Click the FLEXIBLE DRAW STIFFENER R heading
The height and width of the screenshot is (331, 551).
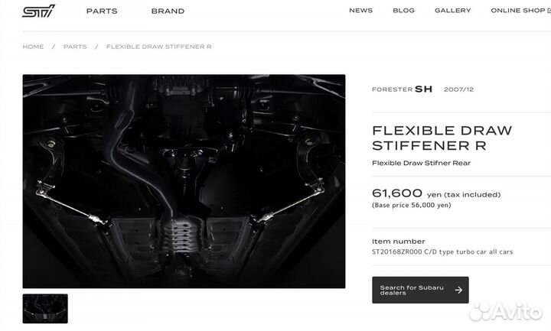442,138
